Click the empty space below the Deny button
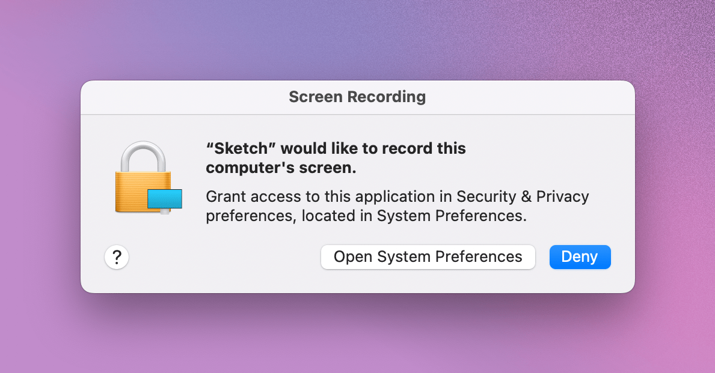The height and width of the screenshot is (373, 715). point(580,281)
